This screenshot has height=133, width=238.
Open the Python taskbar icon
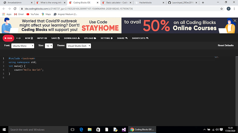(x=115, y=130)
